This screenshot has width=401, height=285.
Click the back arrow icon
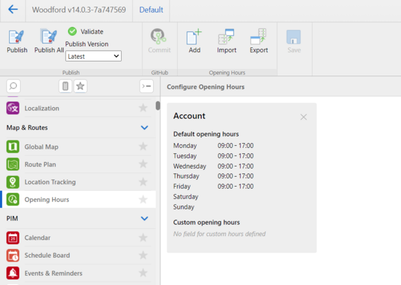(13, 10)
